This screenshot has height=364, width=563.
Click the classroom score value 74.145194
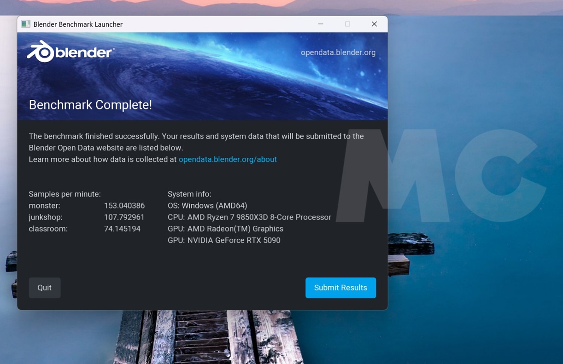[x=122, y=229]
